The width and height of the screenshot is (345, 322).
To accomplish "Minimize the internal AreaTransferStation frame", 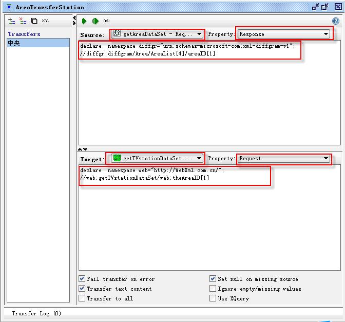I will (x=315, y=7).
